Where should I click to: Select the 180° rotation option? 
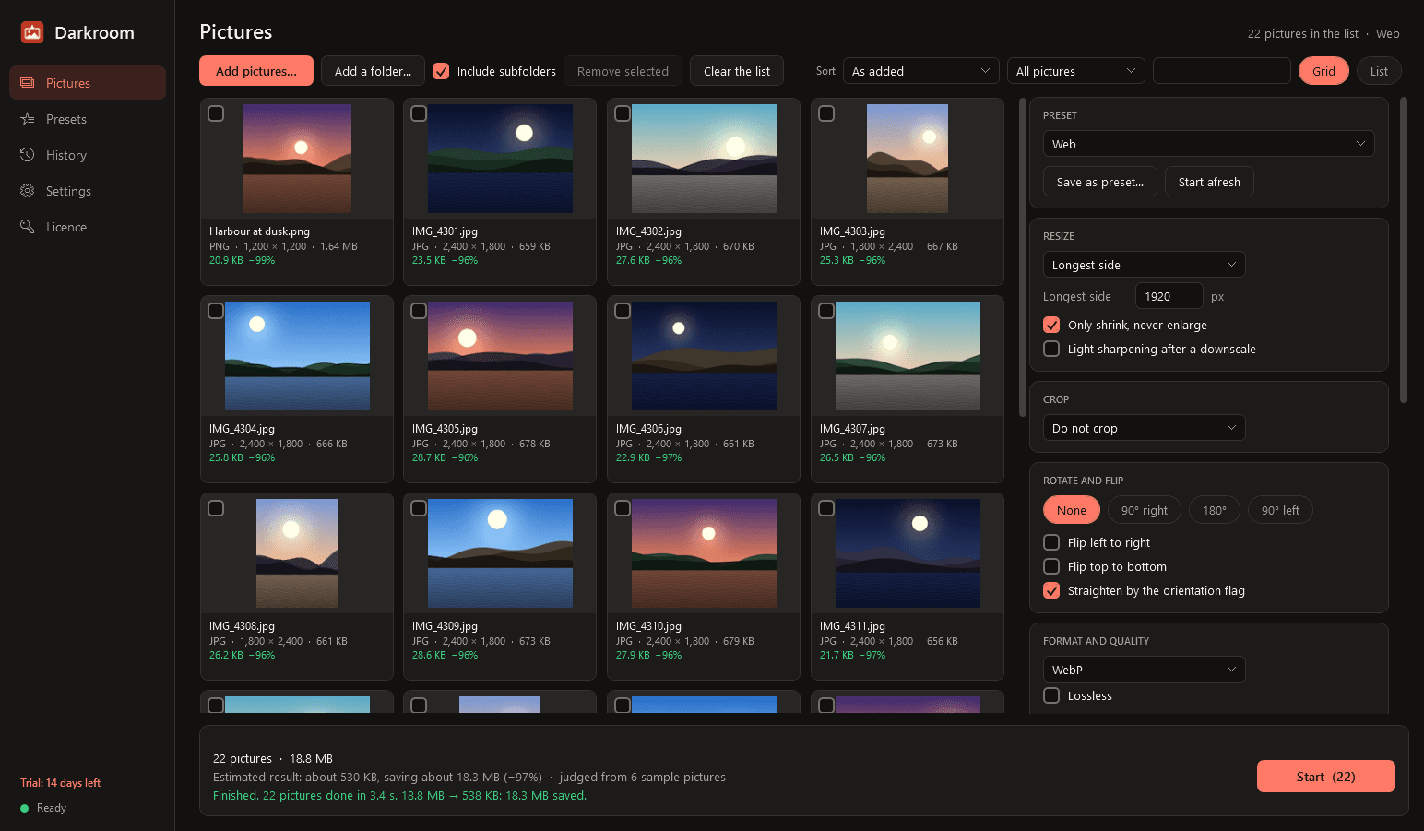(x=1215, y=510)
